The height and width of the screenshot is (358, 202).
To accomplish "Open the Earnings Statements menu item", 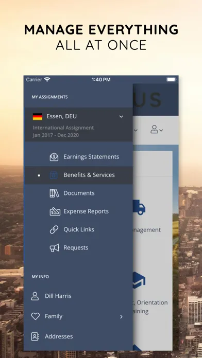I will [x=78, y=157].
